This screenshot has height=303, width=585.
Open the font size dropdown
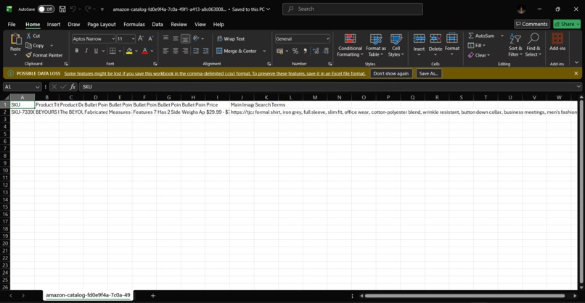(x=133, y=38)
